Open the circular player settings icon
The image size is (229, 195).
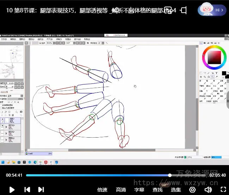[192, 190]
